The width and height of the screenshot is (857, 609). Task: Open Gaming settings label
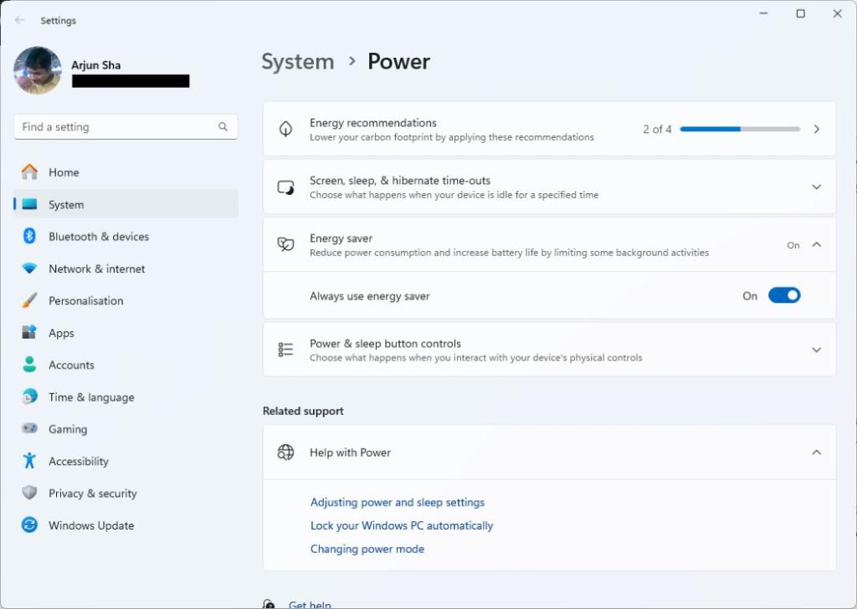68,429
